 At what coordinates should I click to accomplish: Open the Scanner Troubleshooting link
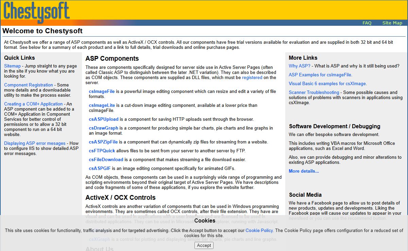coord(314,93)
